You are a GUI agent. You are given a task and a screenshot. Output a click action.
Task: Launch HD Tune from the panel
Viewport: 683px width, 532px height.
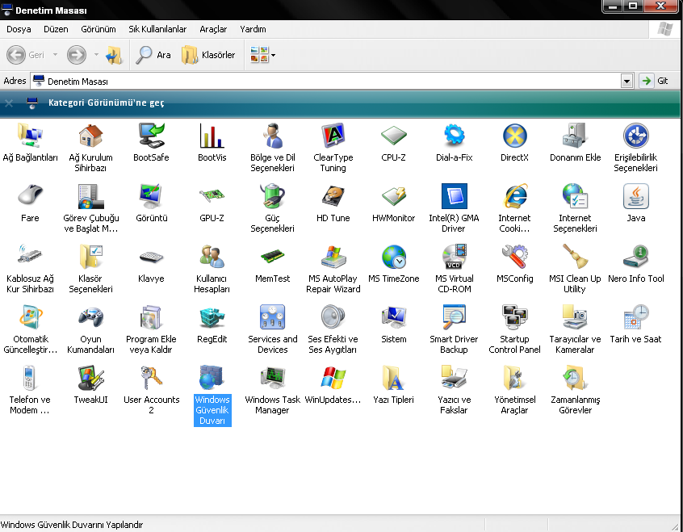click(333, 196)
